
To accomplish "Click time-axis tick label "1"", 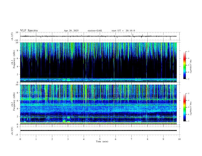I will pos(36,139).
